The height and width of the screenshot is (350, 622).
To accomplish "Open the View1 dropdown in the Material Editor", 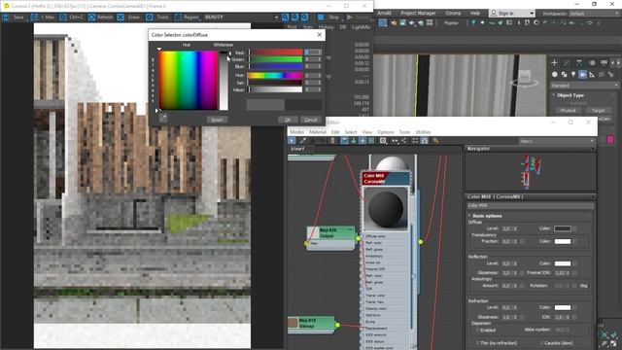I will tap(557, 141).
